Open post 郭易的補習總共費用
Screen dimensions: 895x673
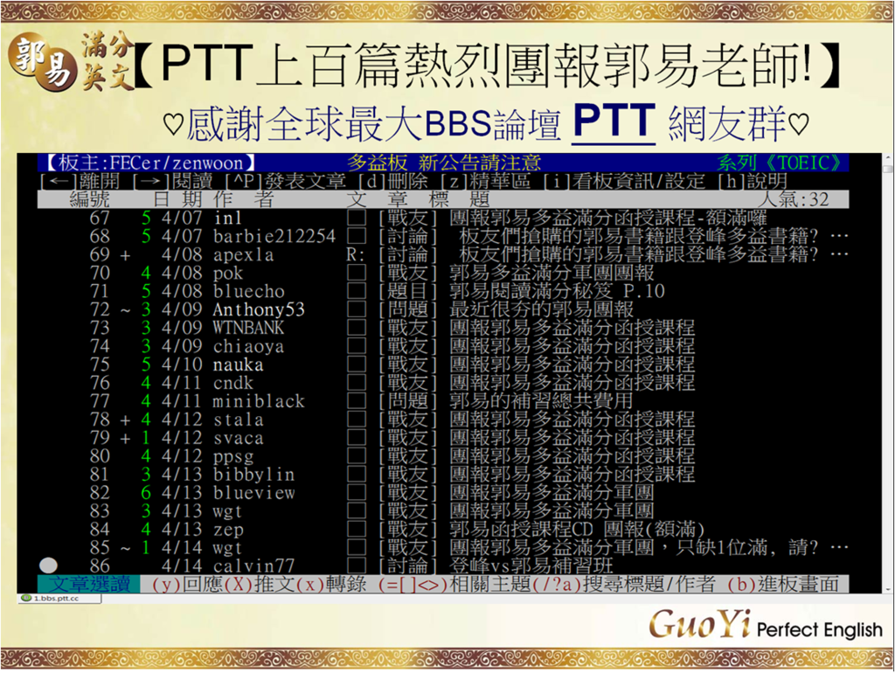coord(541,400)
